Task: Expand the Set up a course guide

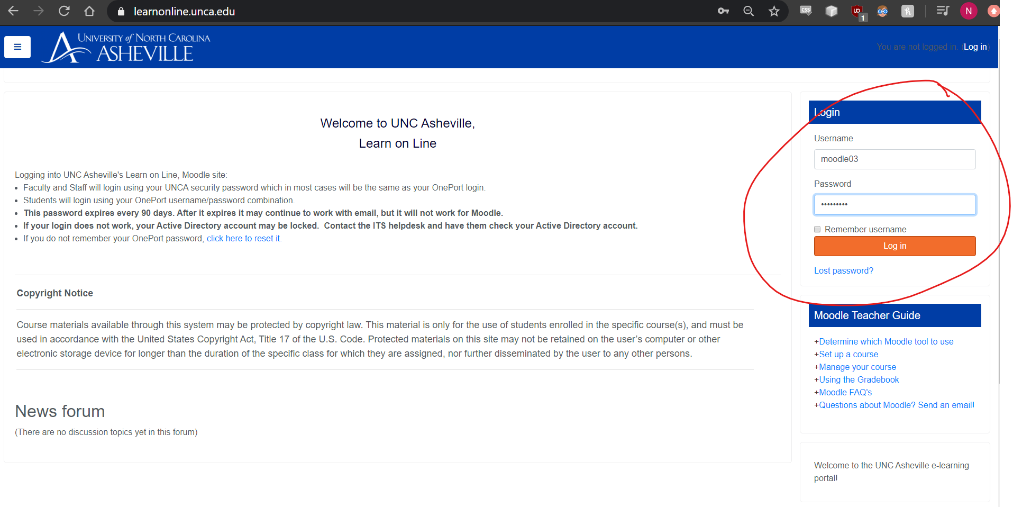Action: pos(848,354)
